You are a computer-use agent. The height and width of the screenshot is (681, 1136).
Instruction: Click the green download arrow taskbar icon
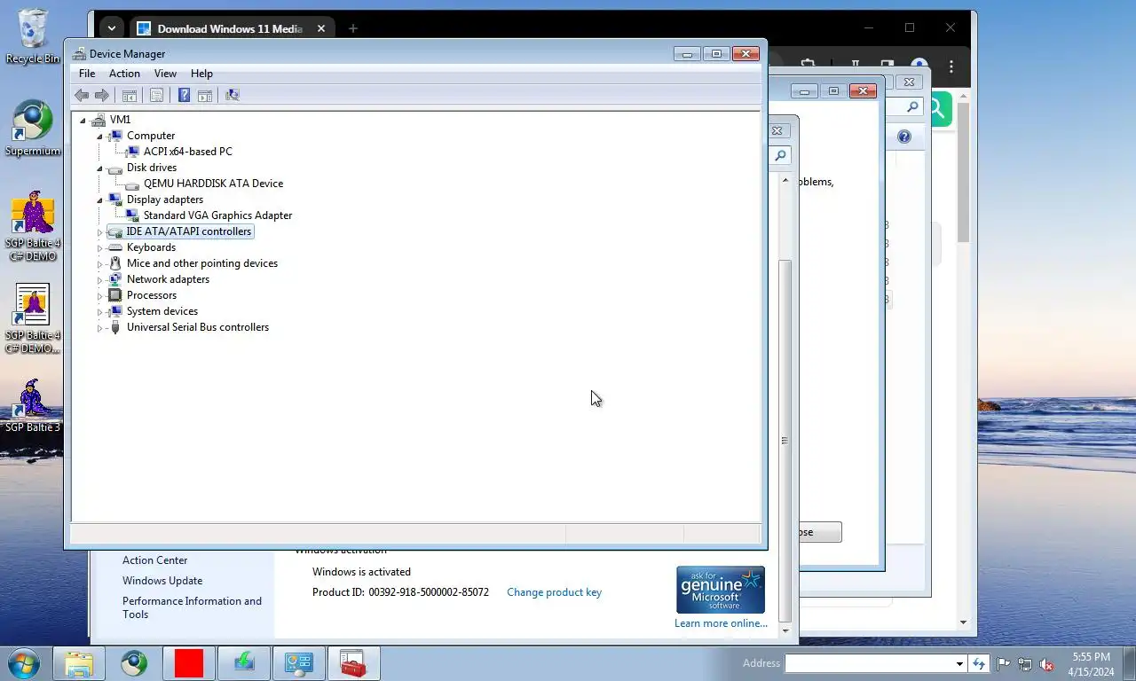(x=244, y=663)
